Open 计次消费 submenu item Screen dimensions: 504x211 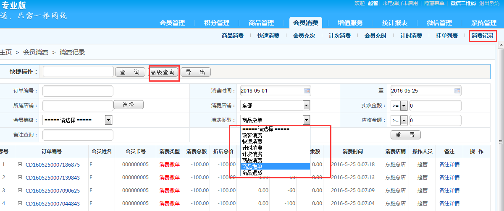(340, 36)
